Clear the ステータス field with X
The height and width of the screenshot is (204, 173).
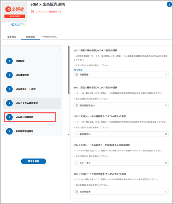tap(166, 163)
